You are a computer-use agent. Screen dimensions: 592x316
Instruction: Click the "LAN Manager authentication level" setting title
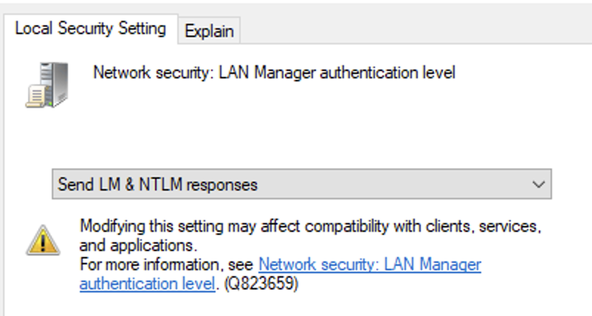pos(337,73)
